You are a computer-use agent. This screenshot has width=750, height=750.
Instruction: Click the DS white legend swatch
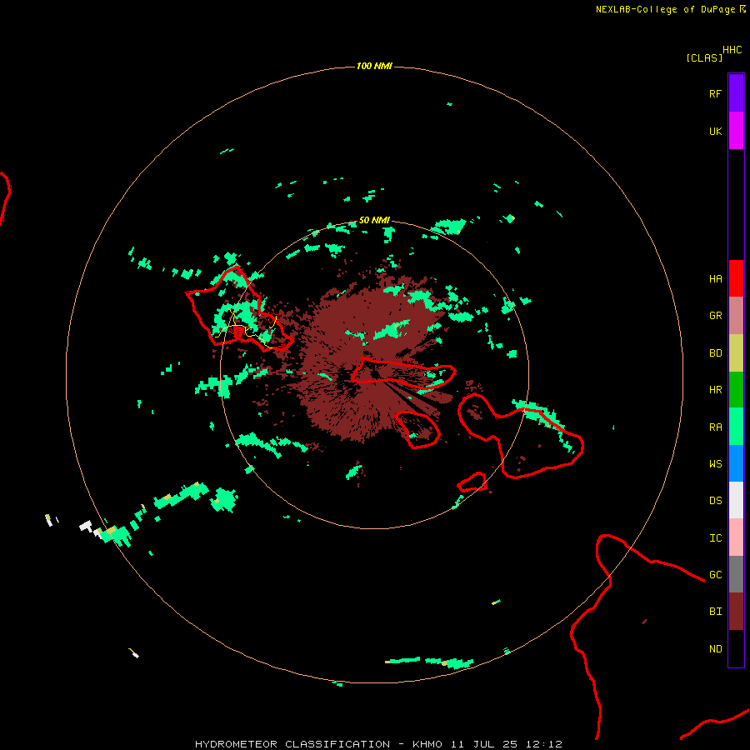[736, 500]
